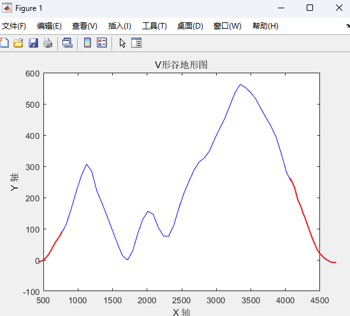This screenshot has height=316, width=350.
Task: Minimize the Figure 1 window
Action: click(x=281, y=8)
